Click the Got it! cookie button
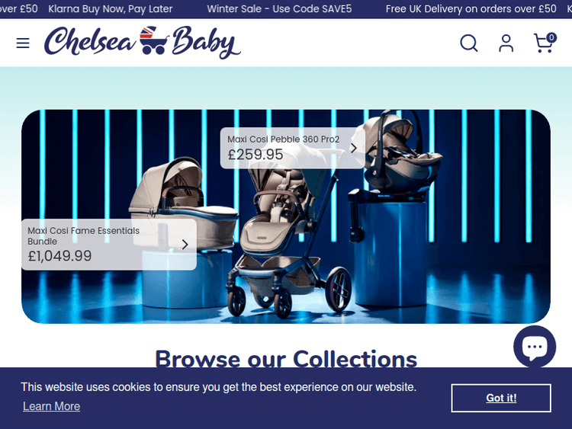The height and width of the screenshot is (429, 572). (x=501, y=398)
